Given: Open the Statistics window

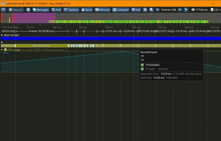Looking at the screenshot, I should (71, 9).
